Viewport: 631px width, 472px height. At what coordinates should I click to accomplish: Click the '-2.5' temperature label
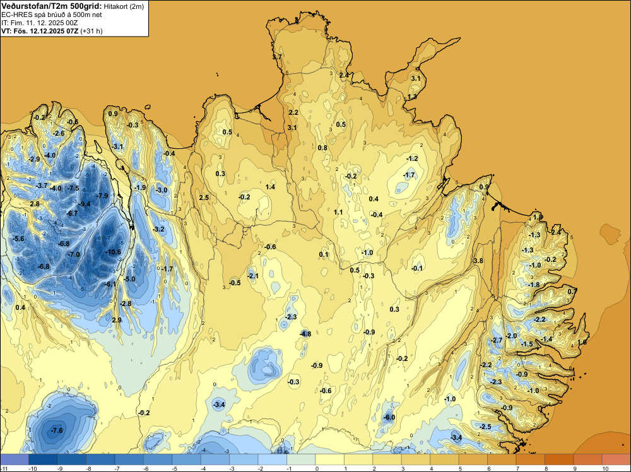tap(485, 427)
